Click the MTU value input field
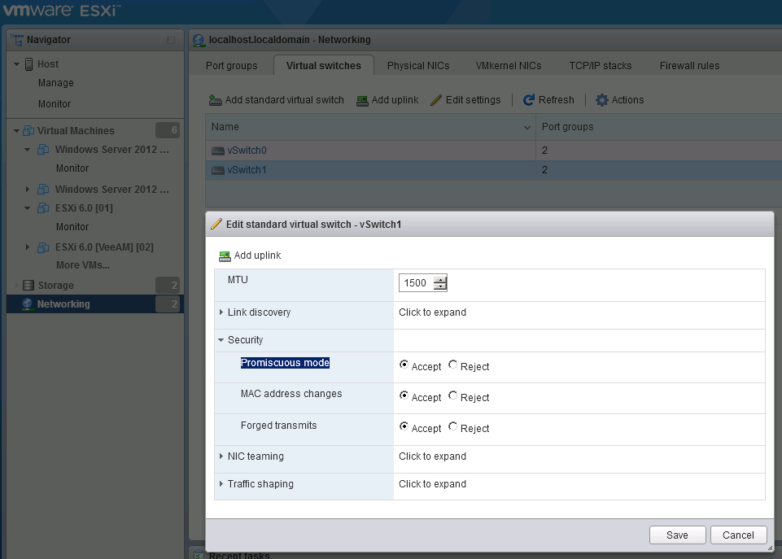The height and width of the screenshot is (559, 782). pos(417,283)
